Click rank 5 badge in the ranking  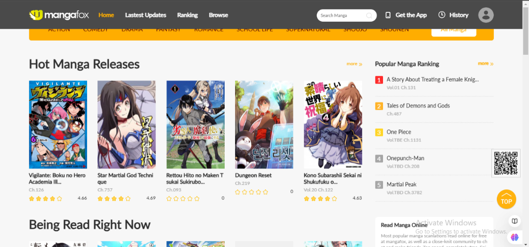(379, 185)
